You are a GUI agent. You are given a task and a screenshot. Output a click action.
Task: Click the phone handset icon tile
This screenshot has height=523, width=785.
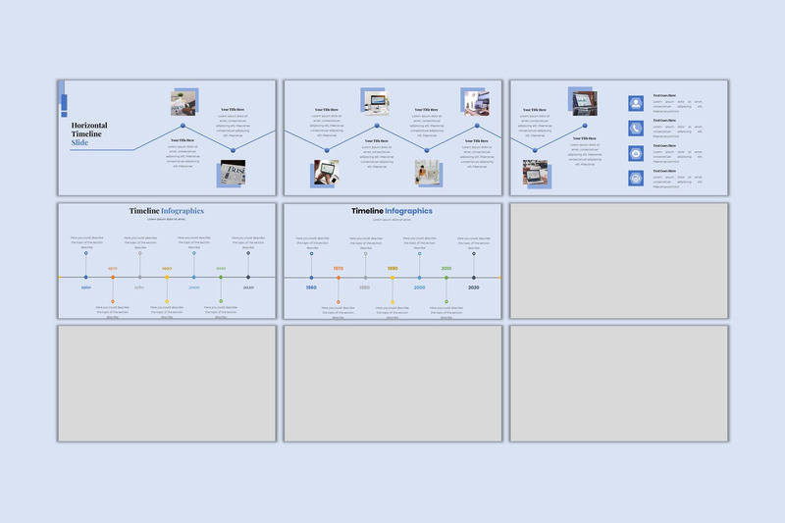636,129
